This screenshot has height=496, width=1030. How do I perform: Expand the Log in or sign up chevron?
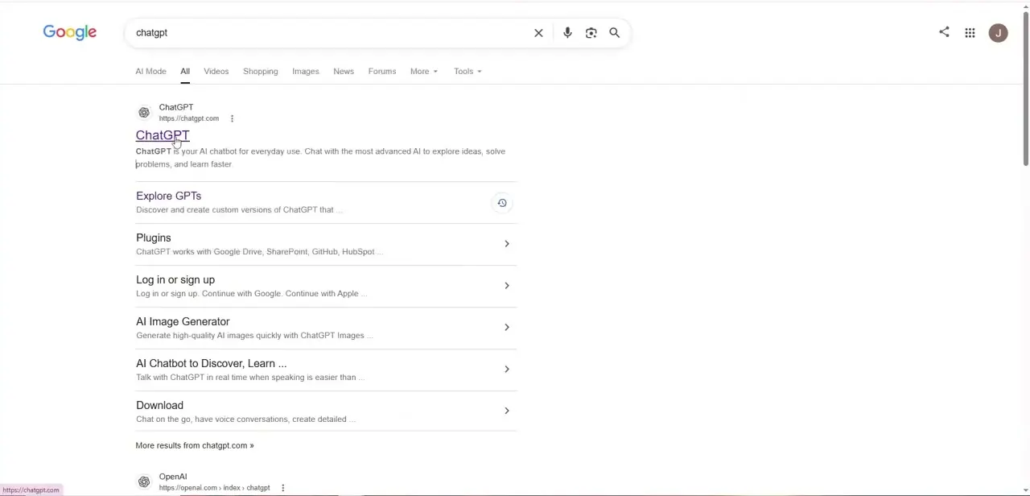tap(506, 286)
